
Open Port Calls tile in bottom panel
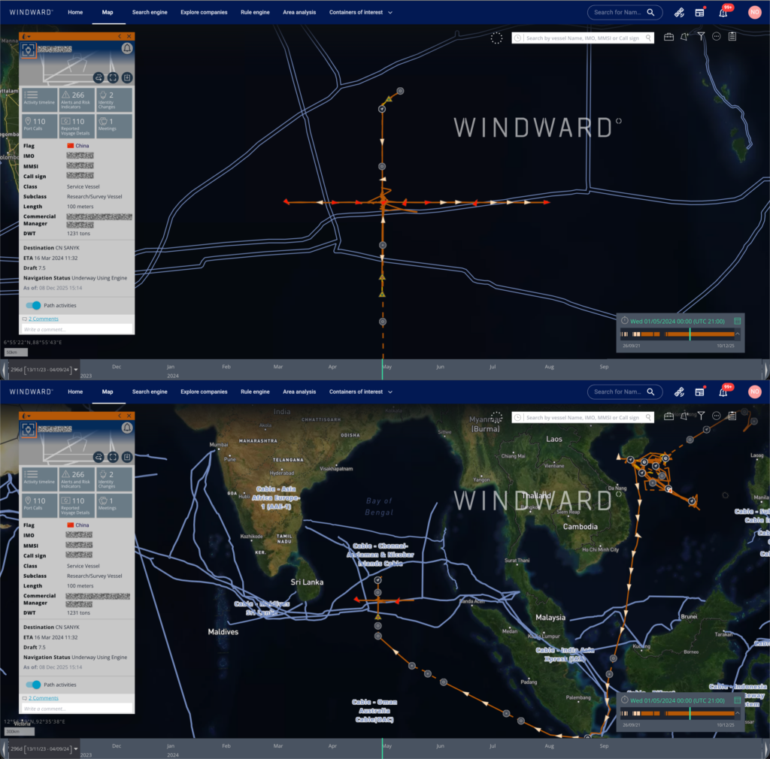coord(39,505)
